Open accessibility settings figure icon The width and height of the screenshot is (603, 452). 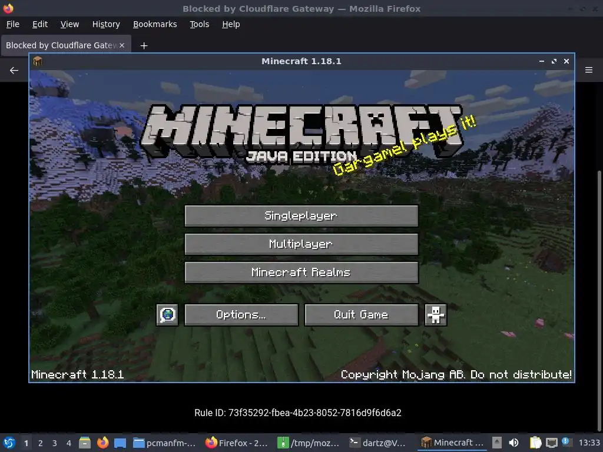click(436, 315)
